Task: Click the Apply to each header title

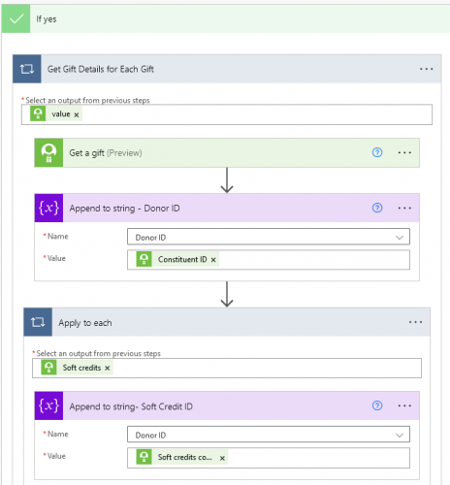Action: (x=85, y=323)
